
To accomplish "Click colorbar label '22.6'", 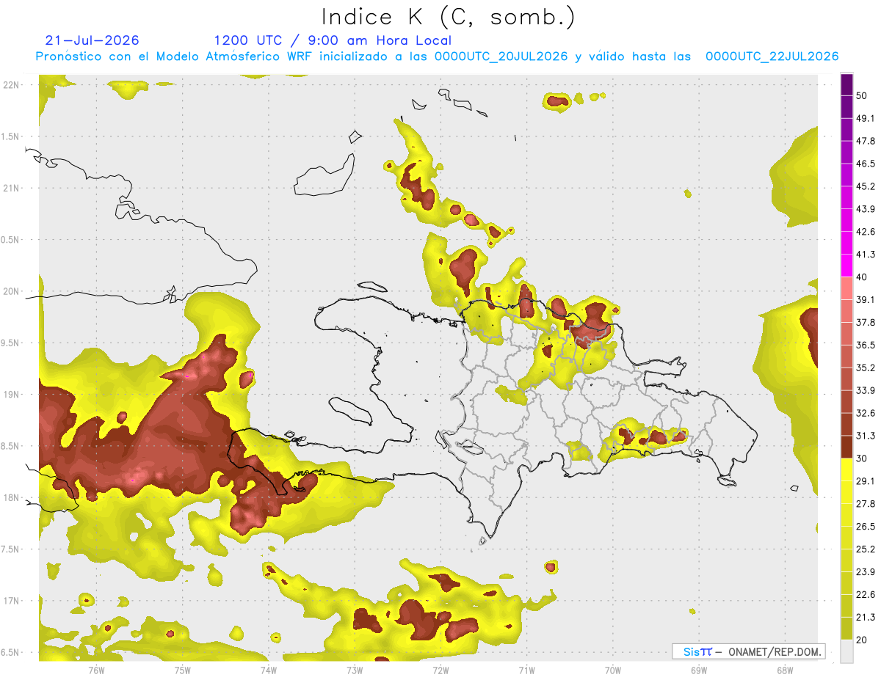I will [865, 595].
